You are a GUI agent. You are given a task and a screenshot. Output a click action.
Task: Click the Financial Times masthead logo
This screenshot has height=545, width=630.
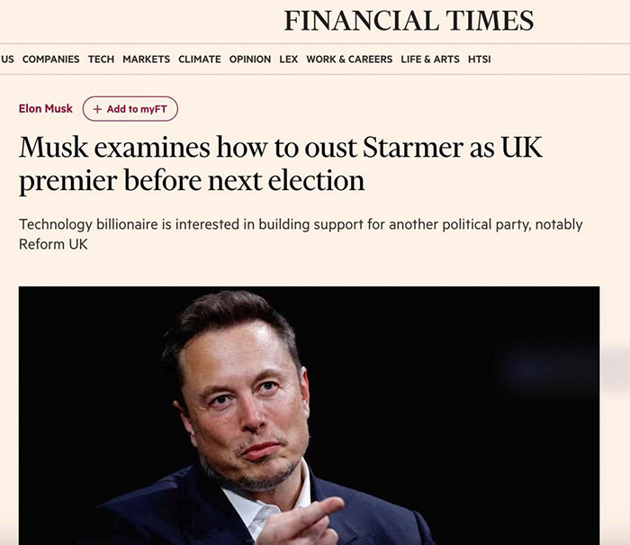409,21
